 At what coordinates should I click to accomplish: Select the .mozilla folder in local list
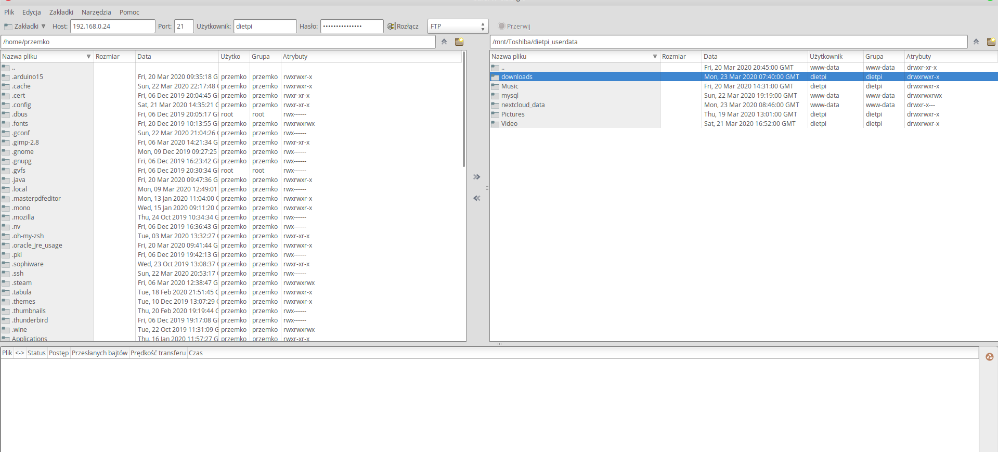[23, 217]
